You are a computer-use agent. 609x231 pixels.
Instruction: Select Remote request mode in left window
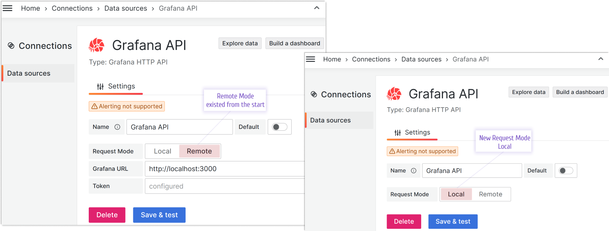(x=199, y=151)
